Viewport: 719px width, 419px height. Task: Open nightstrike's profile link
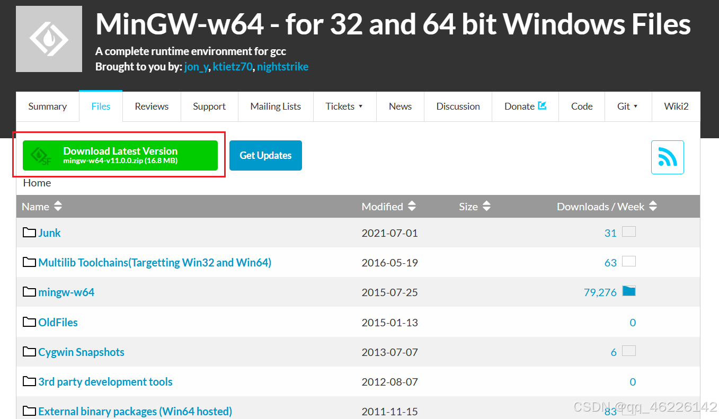pos(282,67)
